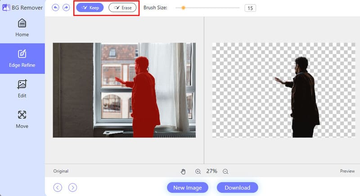Download the processed image

(238, 187)
